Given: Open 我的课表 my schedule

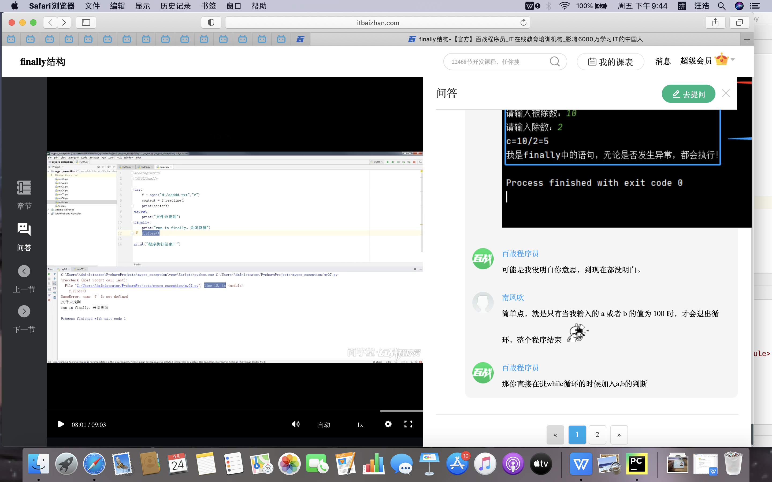Looking at the screenshot, I should click(x=610, y=62).
